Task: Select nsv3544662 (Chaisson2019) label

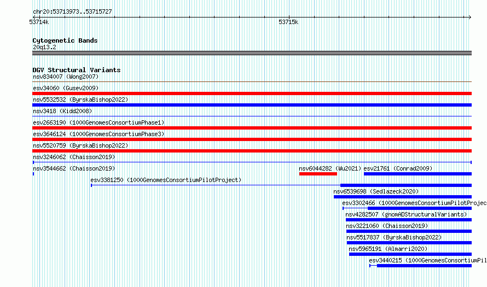Action: pyautogui.click(x=74, y=168)
